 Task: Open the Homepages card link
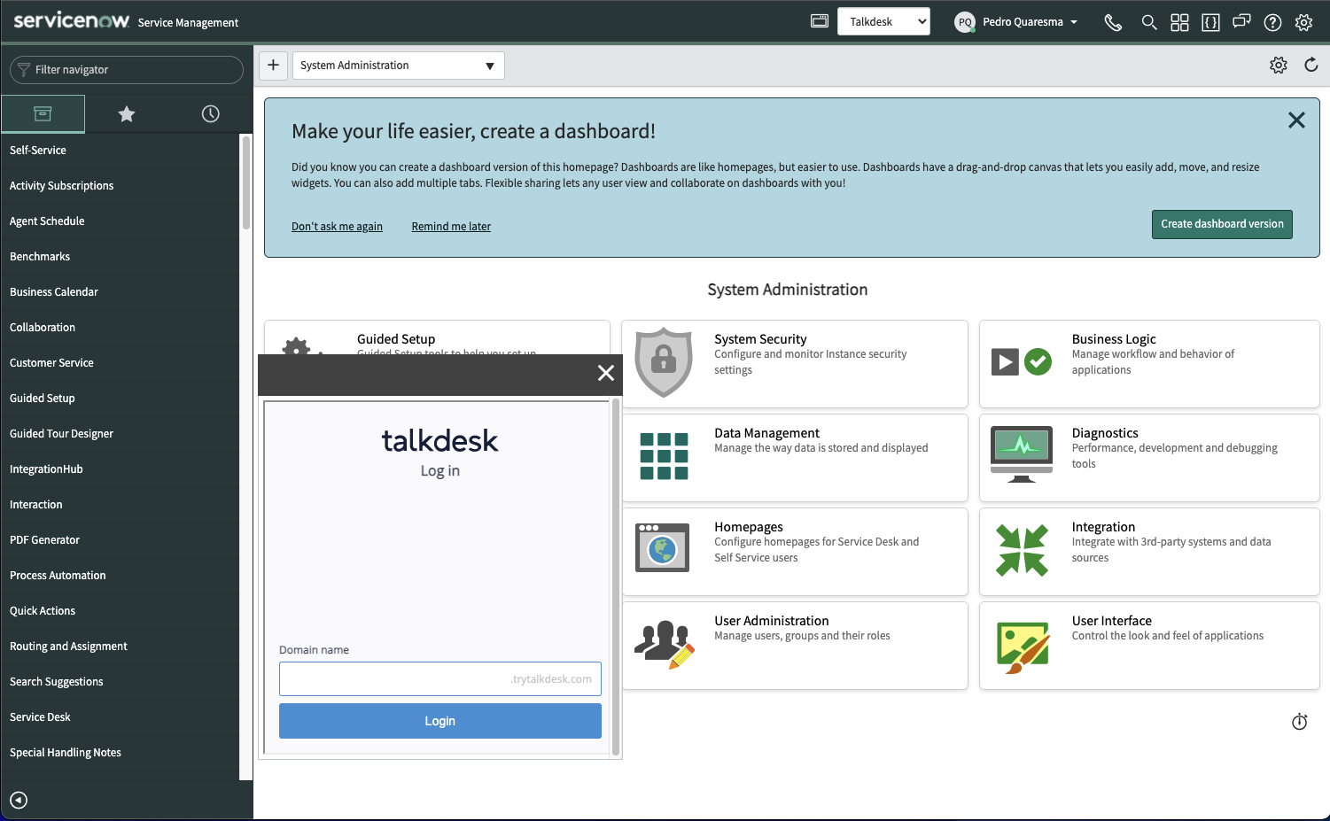(749, 527)
